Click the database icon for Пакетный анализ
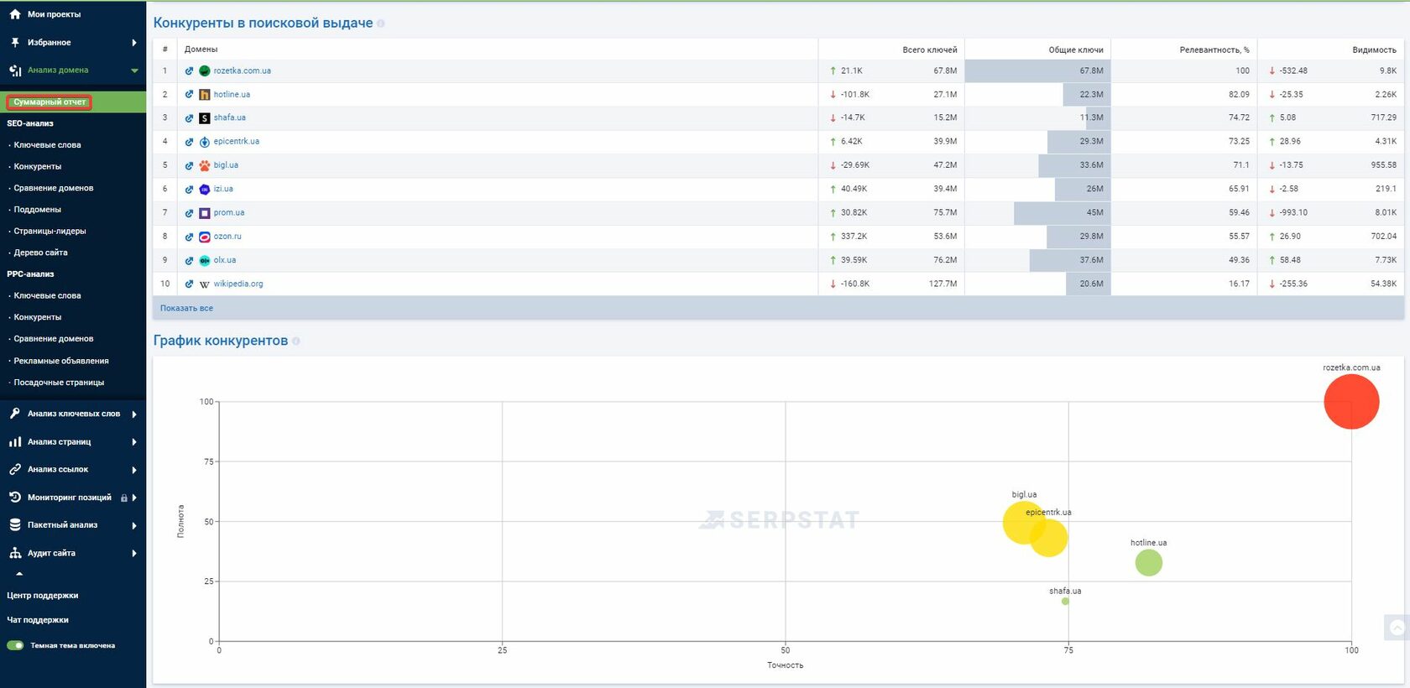The image size is (1410, 688). (15, 525)
